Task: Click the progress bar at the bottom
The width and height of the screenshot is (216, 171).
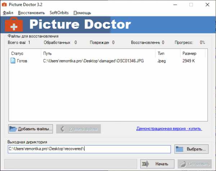Action: 71,164
